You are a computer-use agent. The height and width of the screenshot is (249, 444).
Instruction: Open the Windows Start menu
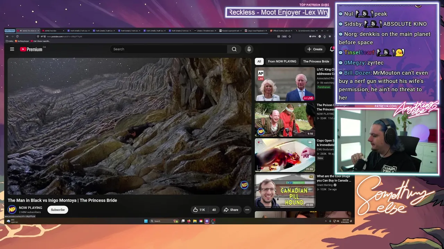tap(146, 221)
